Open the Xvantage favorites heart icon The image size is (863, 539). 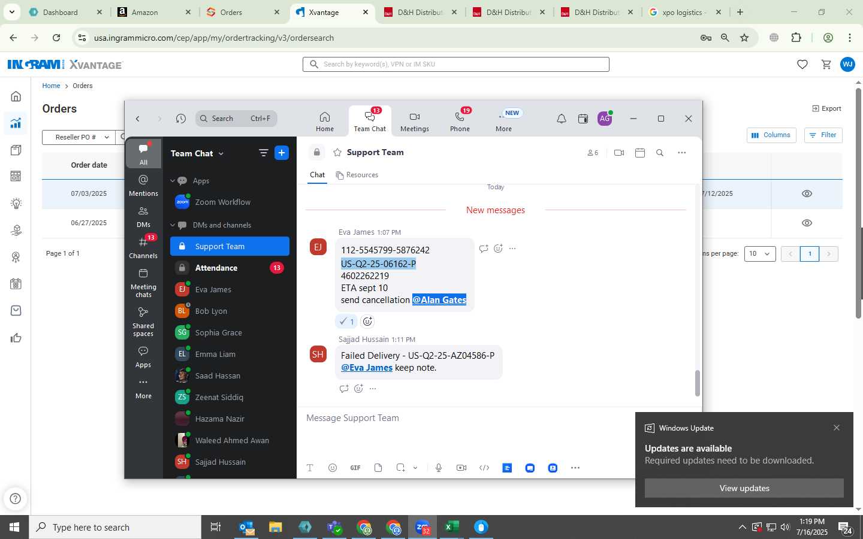click(x=802, y=64)
